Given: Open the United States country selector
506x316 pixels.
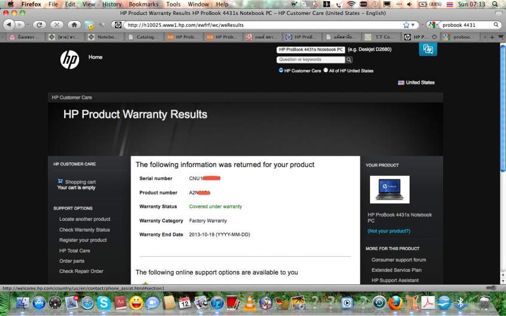Looking at the screenshot, I should (x=416, y=83).
